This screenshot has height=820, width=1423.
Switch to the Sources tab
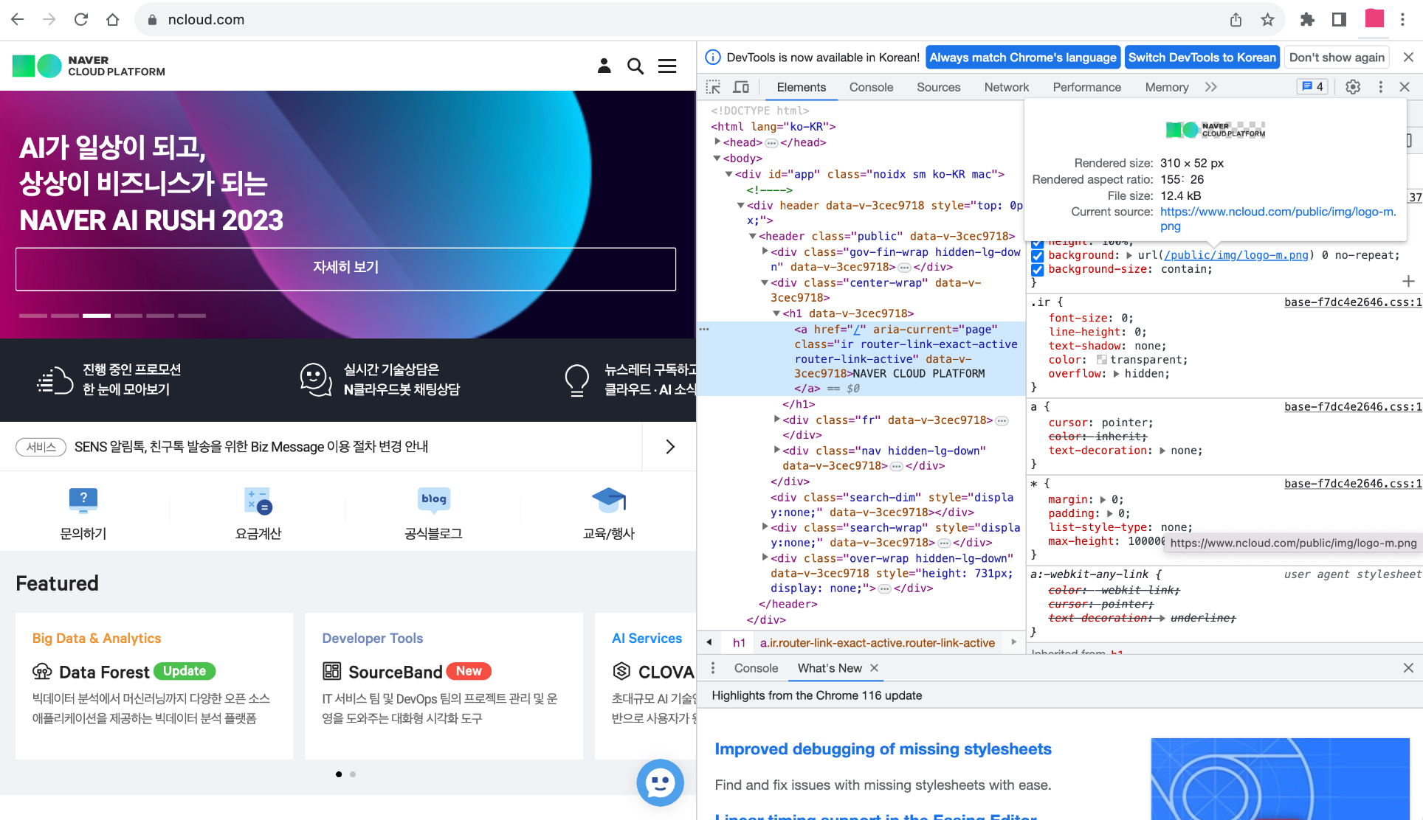point(938,87)
